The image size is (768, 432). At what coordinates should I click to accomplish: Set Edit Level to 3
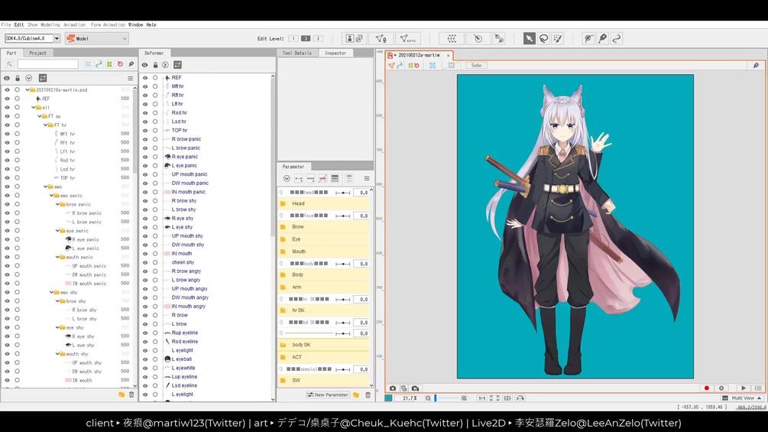[x=318, y=38]
